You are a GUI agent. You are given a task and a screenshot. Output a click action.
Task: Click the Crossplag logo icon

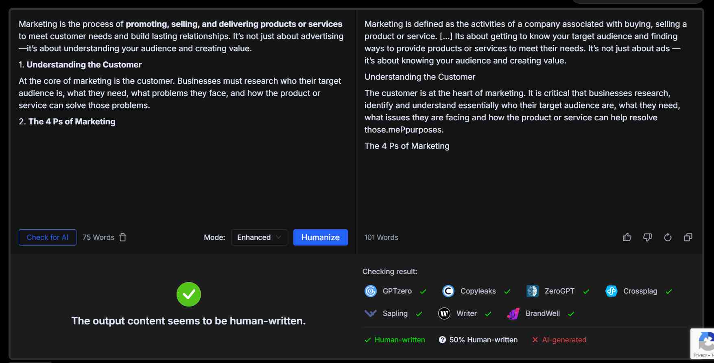pyautogui.click(x=611, y=291)
